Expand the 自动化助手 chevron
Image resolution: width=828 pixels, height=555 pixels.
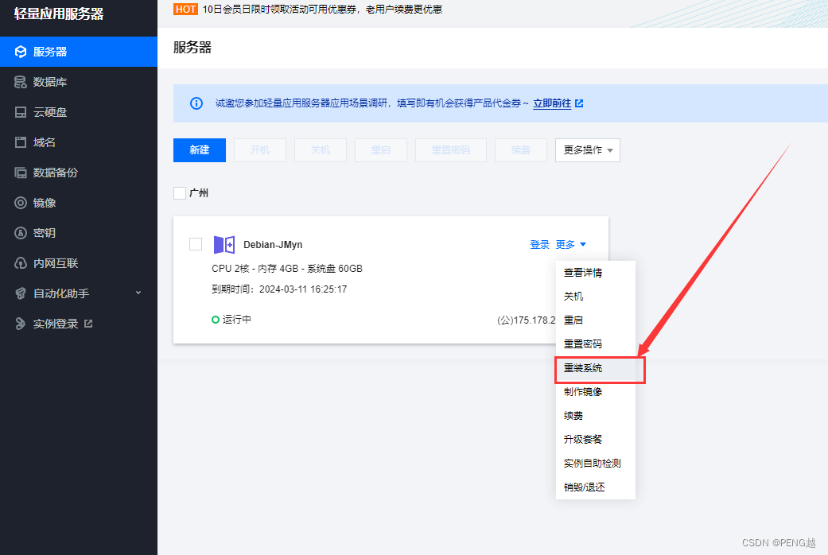click(138, 293)
